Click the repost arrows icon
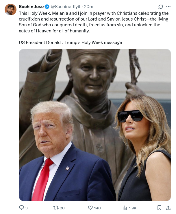 (56, 208)
